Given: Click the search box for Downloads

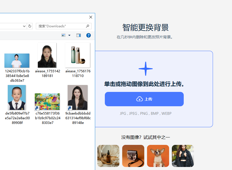Looking at the screenshot, I should (x=61, y=26).
